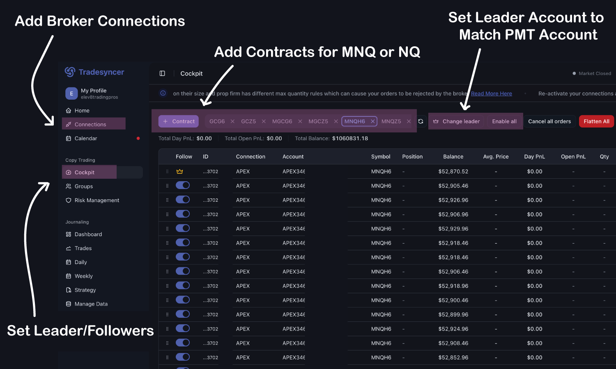Disable the follow toggle on the bottom row
Image resolution: width=616 pixels, height=369 pixels.
coord(183,357)
